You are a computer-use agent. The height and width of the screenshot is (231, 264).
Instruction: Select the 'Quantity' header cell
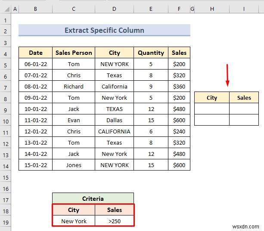click(151, 53)
